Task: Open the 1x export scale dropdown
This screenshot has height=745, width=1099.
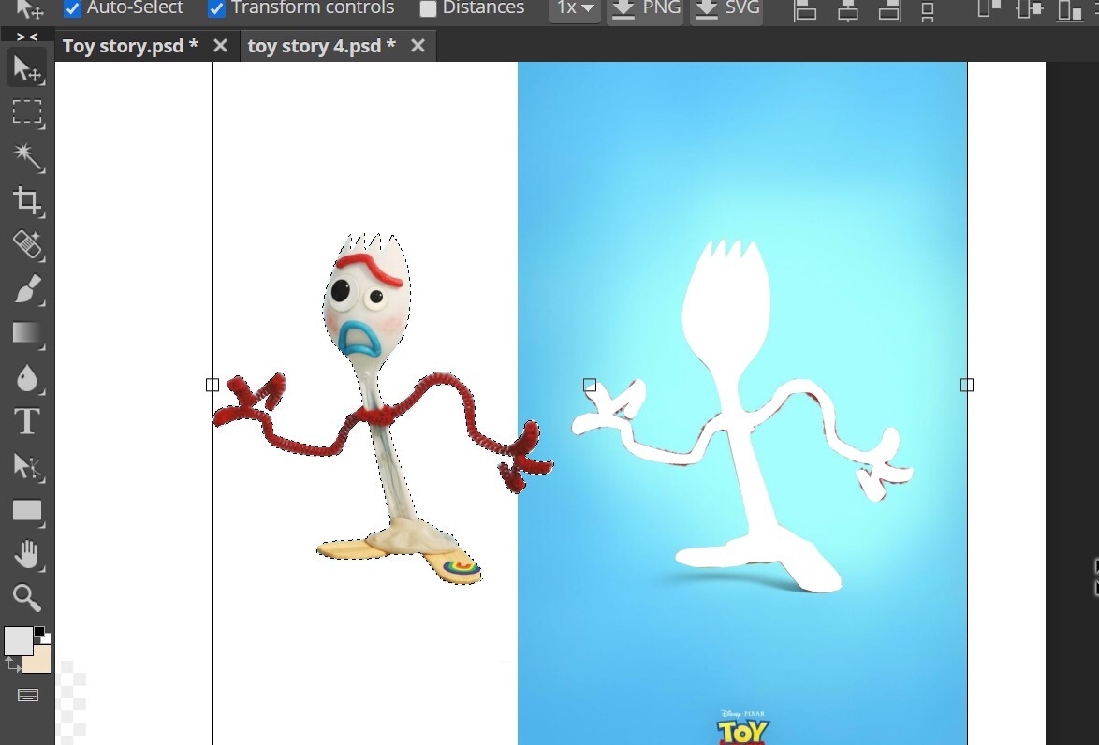Action: point(575,8)
